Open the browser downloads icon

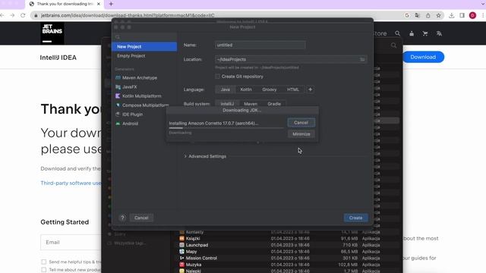click(452, 15)
